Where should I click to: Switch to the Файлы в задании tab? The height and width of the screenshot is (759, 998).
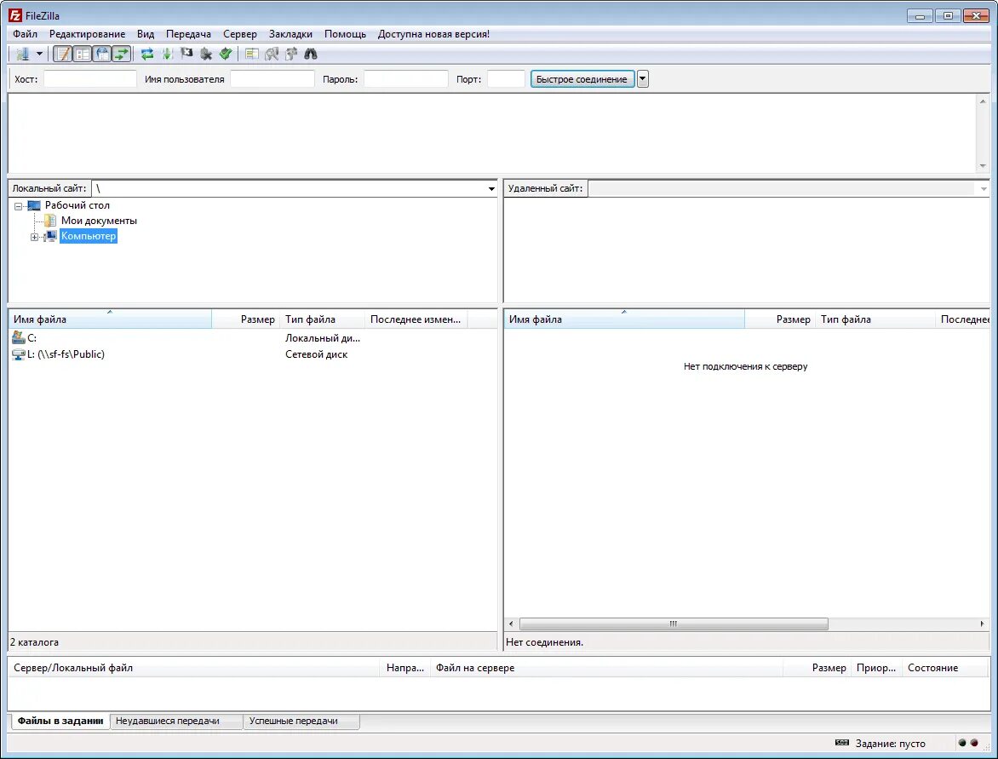60,721
